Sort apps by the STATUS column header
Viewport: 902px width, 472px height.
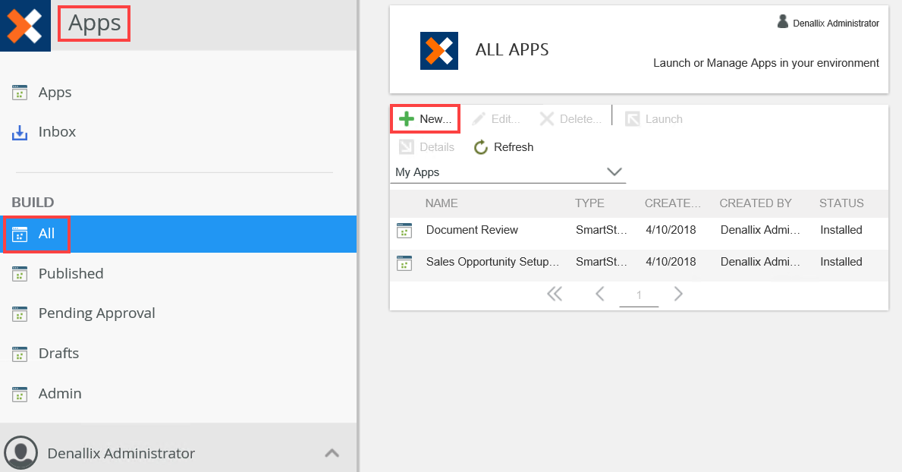pyautogui.click(x=841, y=203)
